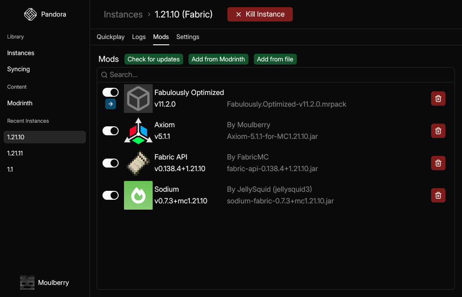
Task: Click the Kill Instance button
Action: (x=260, y=14)
